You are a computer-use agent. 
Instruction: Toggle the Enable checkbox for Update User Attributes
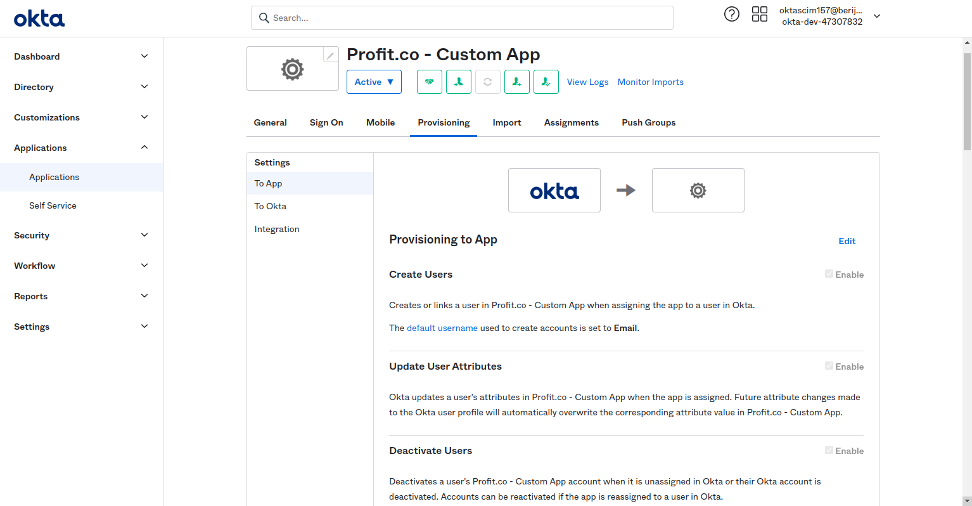[x=829, y=366]
